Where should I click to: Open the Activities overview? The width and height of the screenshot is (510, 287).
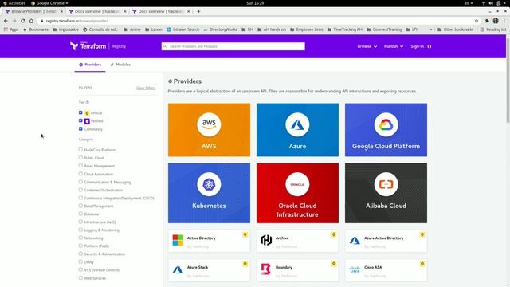tap(14, 3)
